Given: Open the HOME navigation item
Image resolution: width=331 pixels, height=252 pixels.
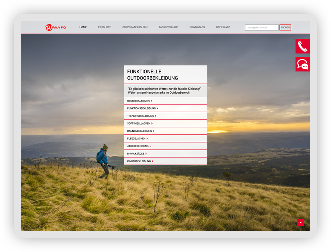Looking at the screenshot, I should (x=83, y=27).
